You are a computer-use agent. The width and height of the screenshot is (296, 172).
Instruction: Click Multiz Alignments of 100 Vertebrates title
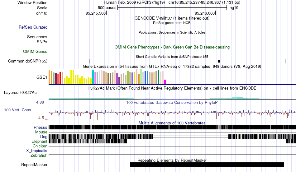point(172,123)
